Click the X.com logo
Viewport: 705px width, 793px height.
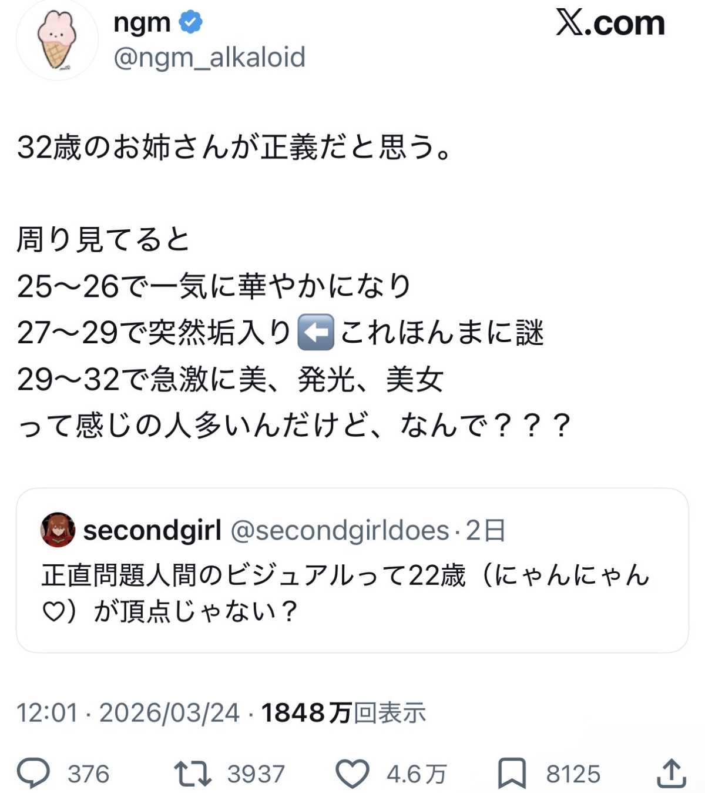[610, 24]
